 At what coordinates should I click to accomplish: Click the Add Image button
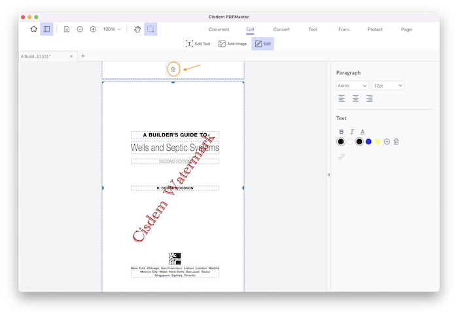point(232,44)
